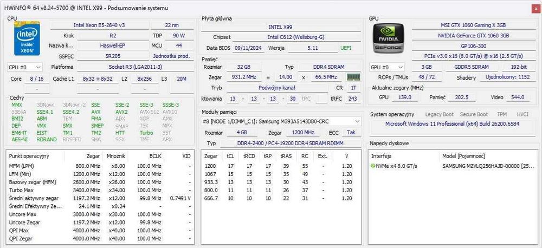Click the PCIe v3.0 x16 link field

pyautogui.click(x=473, y=56)
